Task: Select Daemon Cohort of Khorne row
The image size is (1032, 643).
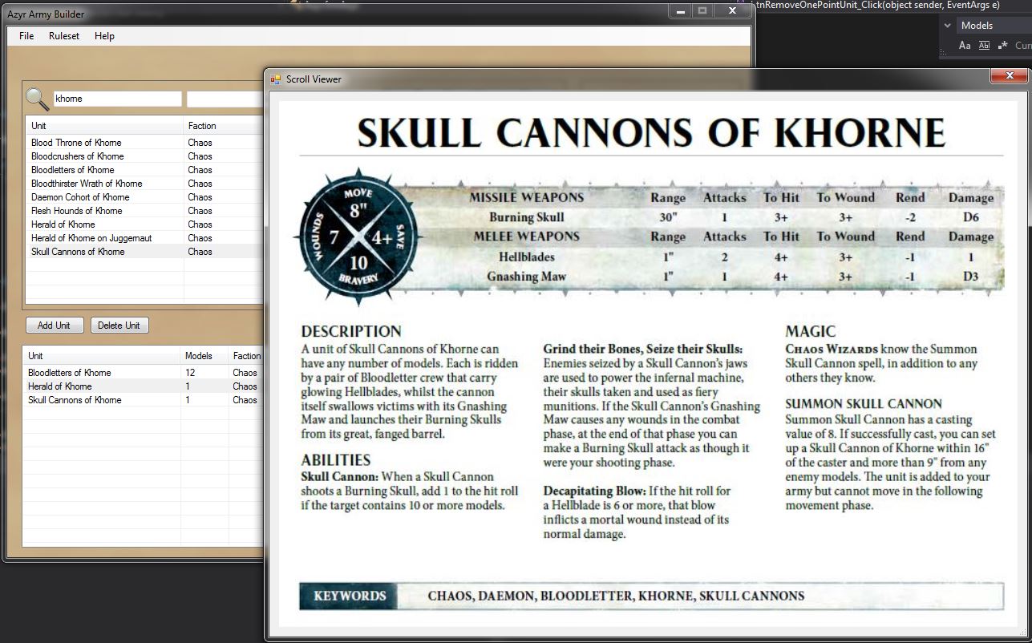Action: tap(145, 197)
